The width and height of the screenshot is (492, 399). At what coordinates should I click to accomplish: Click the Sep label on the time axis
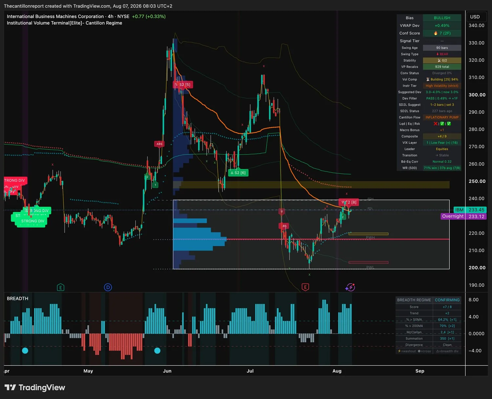point(420,371)
